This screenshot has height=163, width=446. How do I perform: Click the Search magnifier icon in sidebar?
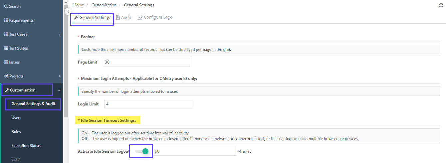pyautogui.click(x=6, y=6)
